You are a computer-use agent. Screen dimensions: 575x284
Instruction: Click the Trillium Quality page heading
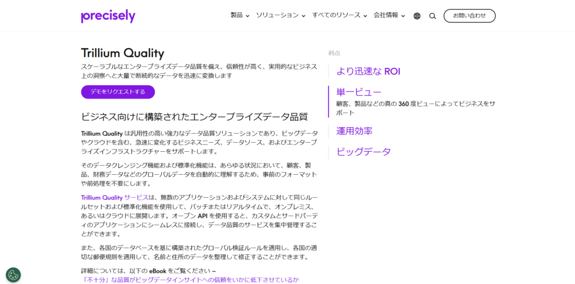click(x=122, y=53)
